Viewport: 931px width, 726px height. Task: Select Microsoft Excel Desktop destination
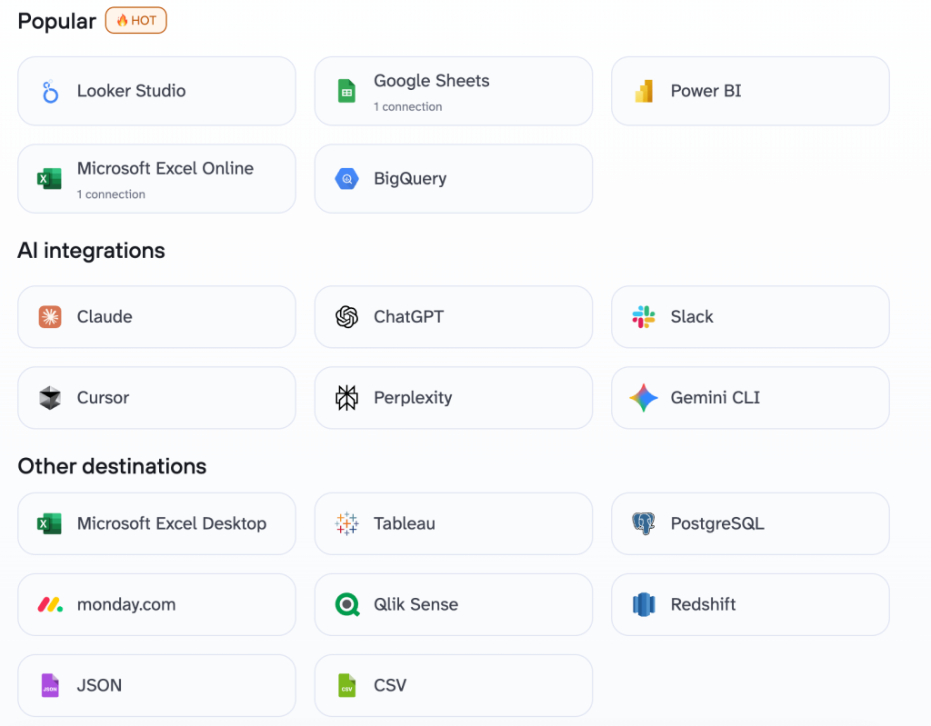[156, 523]
